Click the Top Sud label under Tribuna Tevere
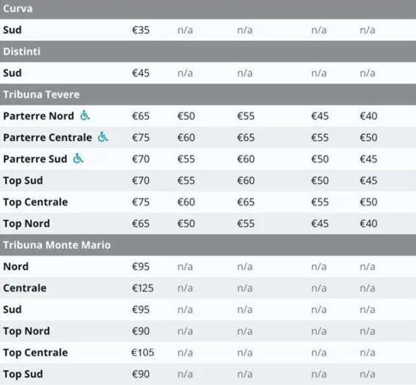This screenshot has width=416, height=385. point(23,181)
